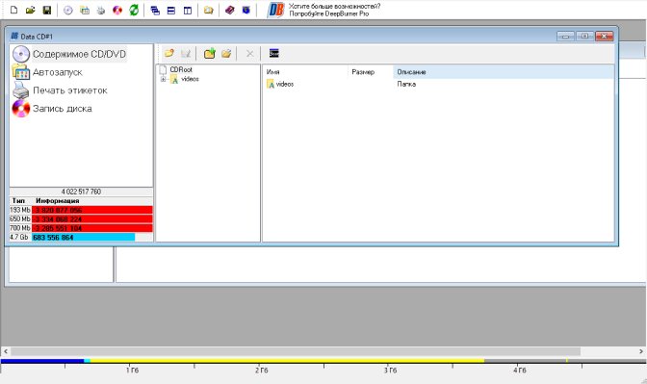
Task: Click the gray X delete icon
Action: pyautogui.click(x=250, y=53)
